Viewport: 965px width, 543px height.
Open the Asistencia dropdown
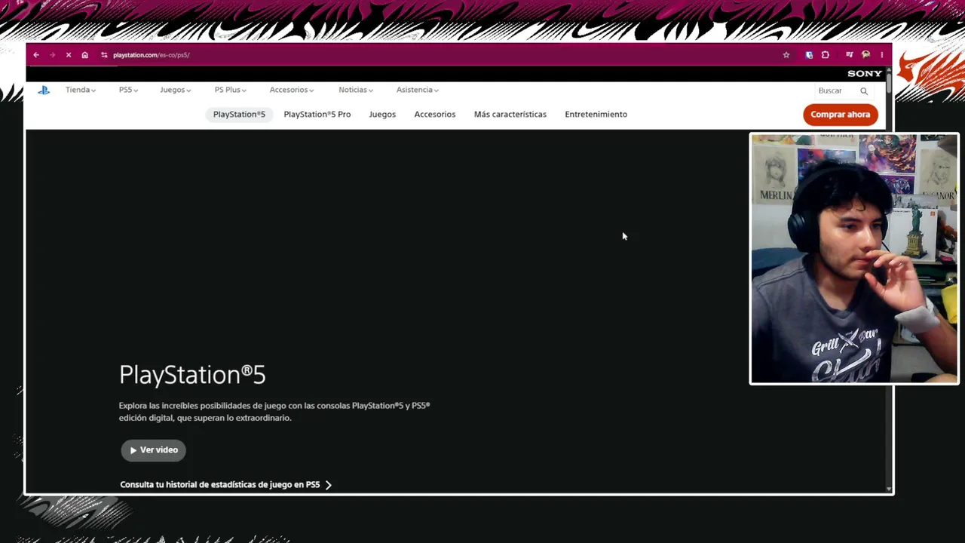tap(418, 90)
